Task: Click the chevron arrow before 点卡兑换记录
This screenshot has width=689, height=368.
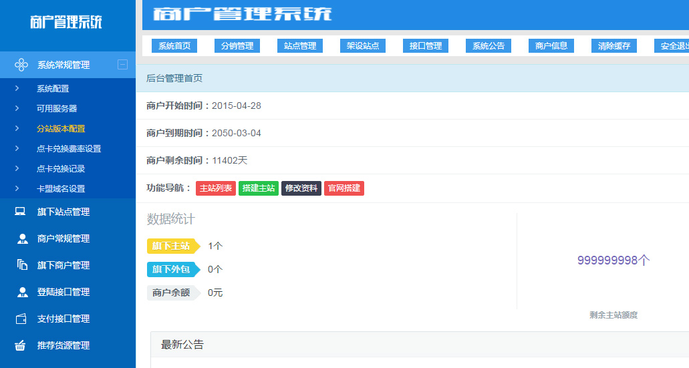Action: (x=17, y=168)
